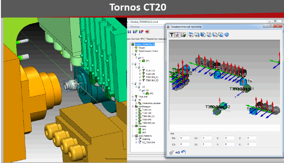Screen dimensions: 284x163
Task: Toggle the machine display icon in preview toolbar
Action: (x=183, y=35)
